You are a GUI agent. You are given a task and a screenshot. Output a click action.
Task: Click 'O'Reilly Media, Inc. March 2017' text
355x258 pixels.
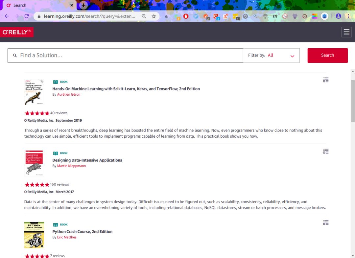pos(49,192)
